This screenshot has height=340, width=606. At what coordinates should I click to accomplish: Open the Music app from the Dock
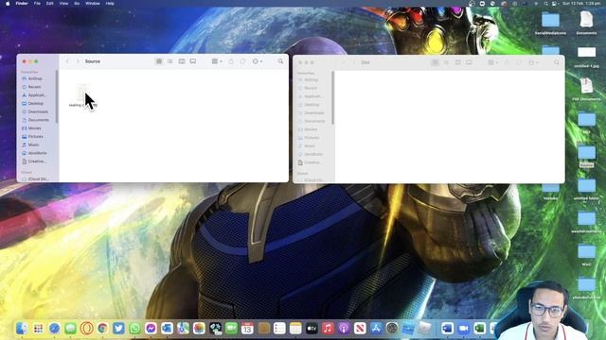pos(328,328)
